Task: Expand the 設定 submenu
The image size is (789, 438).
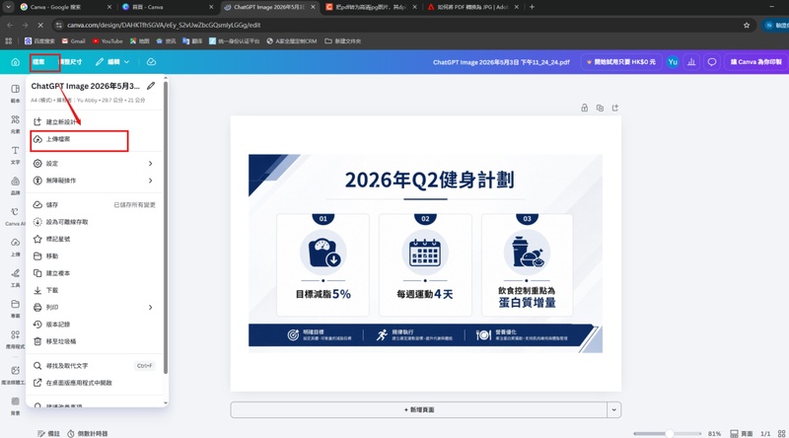Action: coord(95,164)
